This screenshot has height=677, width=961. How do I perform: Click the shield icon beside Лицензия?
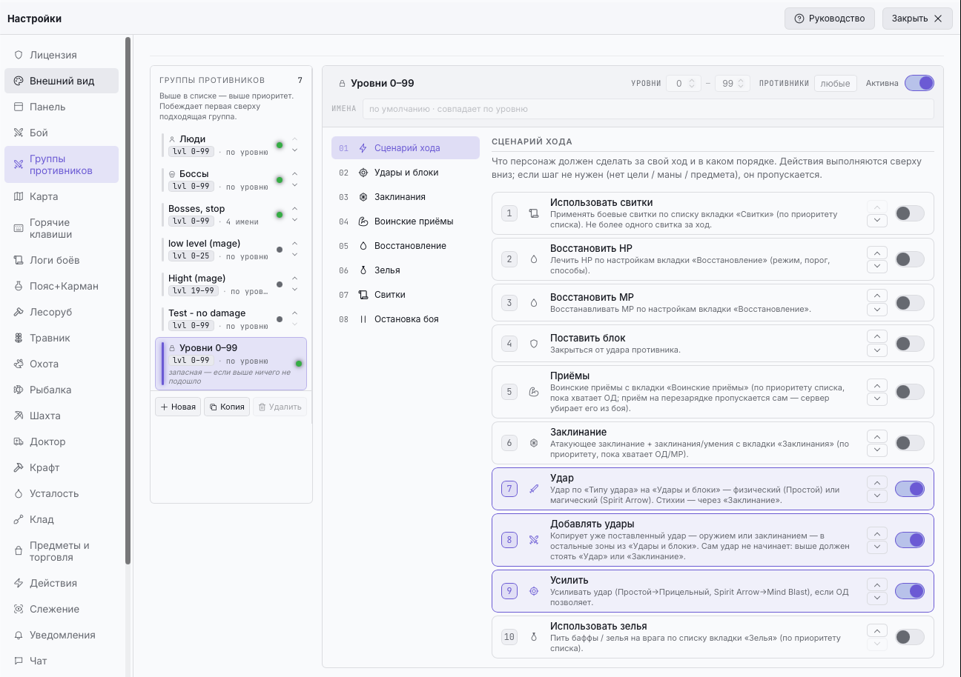19,55
